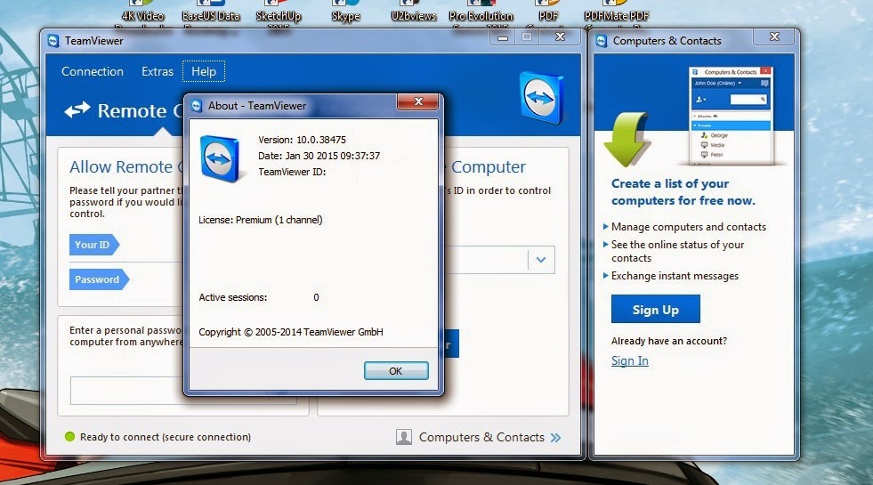
Task: Click the green download arrow graphic
Action: pos(626,139)
